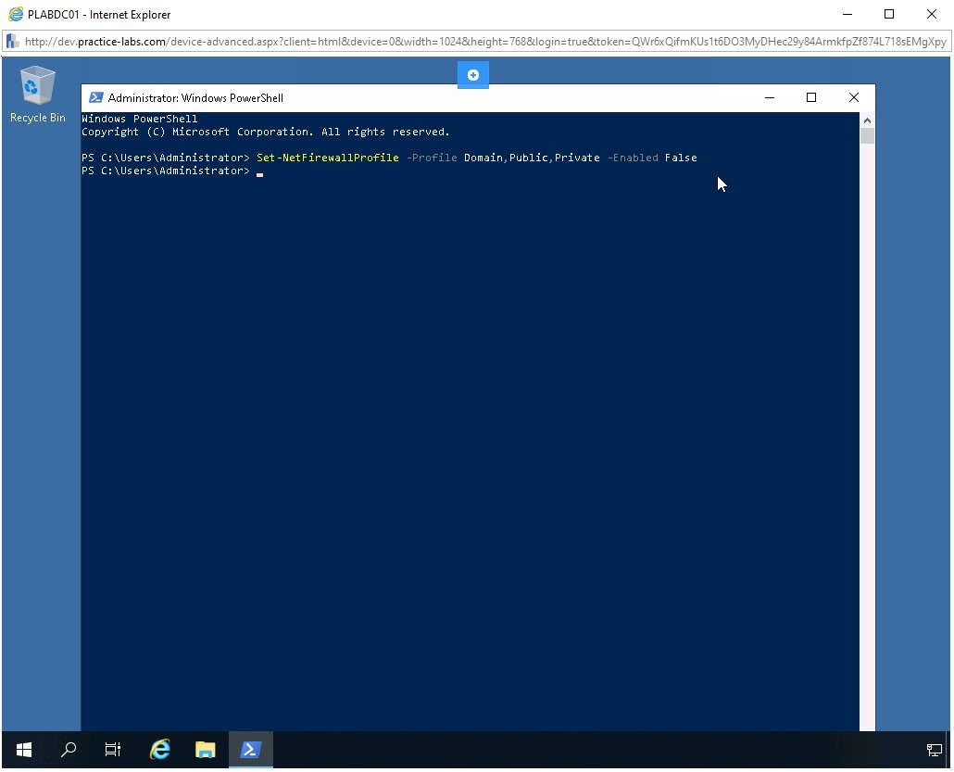Select the Recycle Bin desktop icon
The height and width of the screenshot is (772, 954).
pyautogui.click(x=37, y=95)
